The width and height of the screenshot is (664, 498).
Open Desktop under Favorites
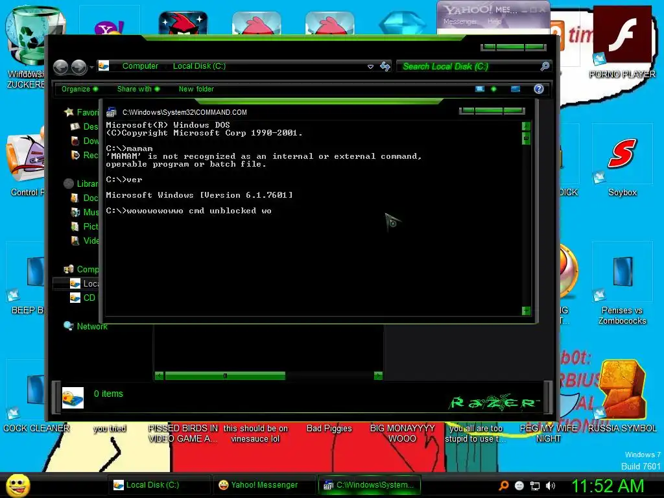click(x=84, y=126)
